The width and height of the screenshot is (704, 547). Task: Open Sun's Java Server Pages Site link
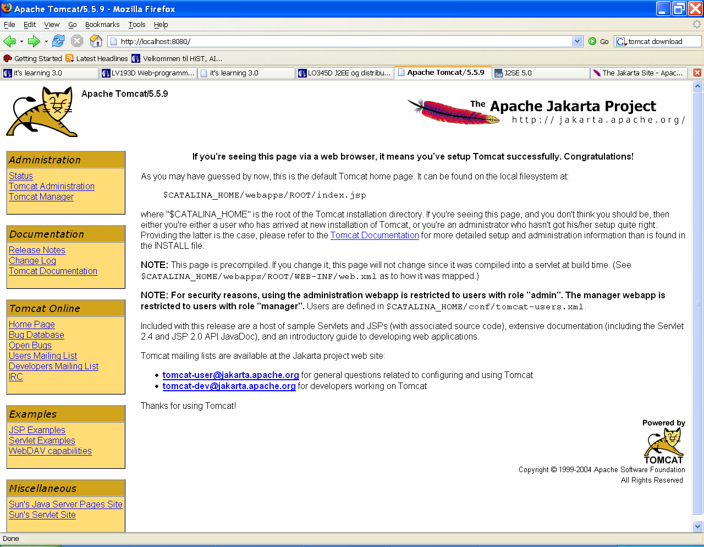65,504
